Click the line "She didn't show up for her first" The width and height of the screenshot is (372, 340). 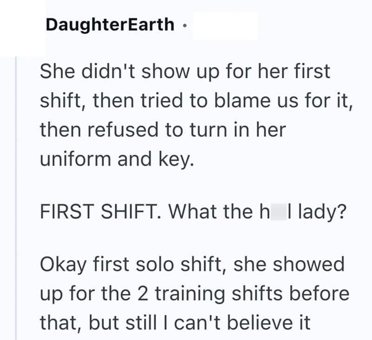click(185, 73)
